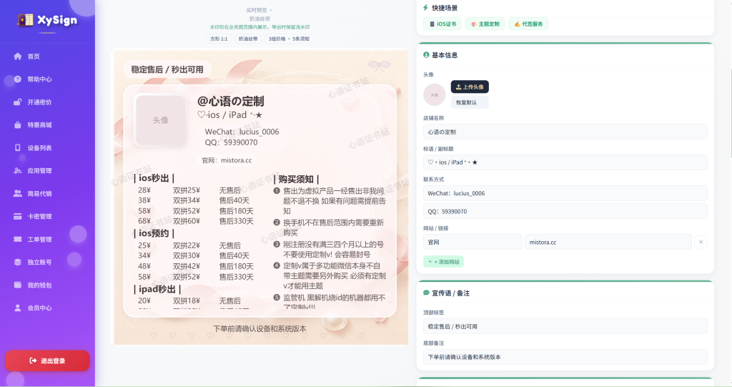
Task: Click the 官网: mistora.cc preview link
Action: (x=227, y=160)
